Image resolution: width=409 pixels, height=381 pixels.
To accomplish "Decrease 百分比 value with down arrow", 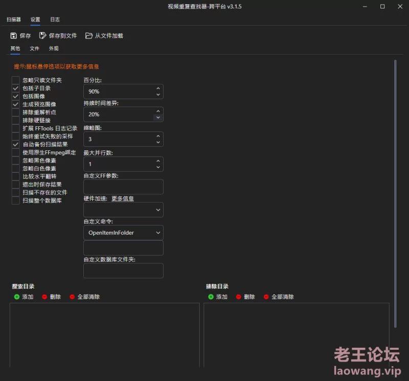I will point(158,95).
